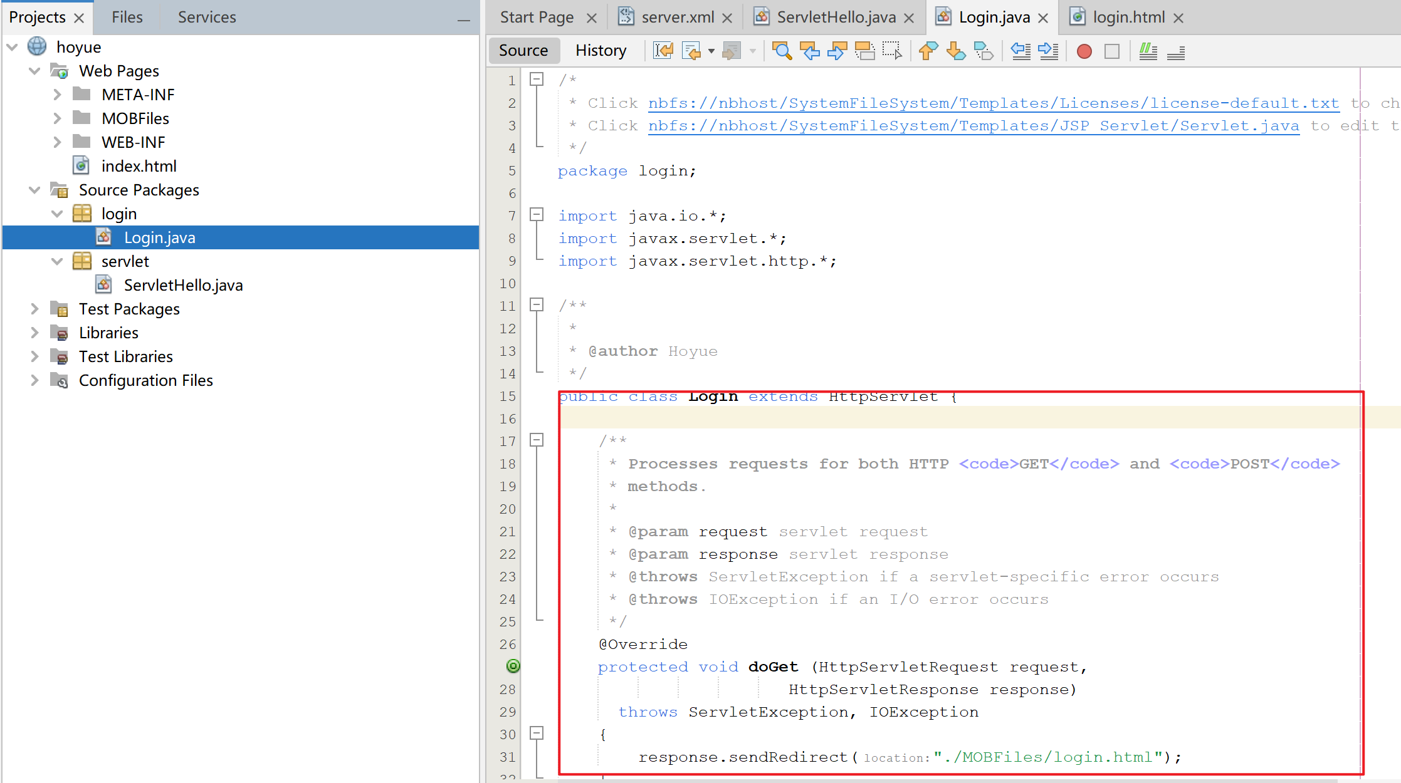Screen dimensions: 1401x783
Task: Click the Last Edit location toolbar icon
Action: pyautogui.click(x=663, y=51)
